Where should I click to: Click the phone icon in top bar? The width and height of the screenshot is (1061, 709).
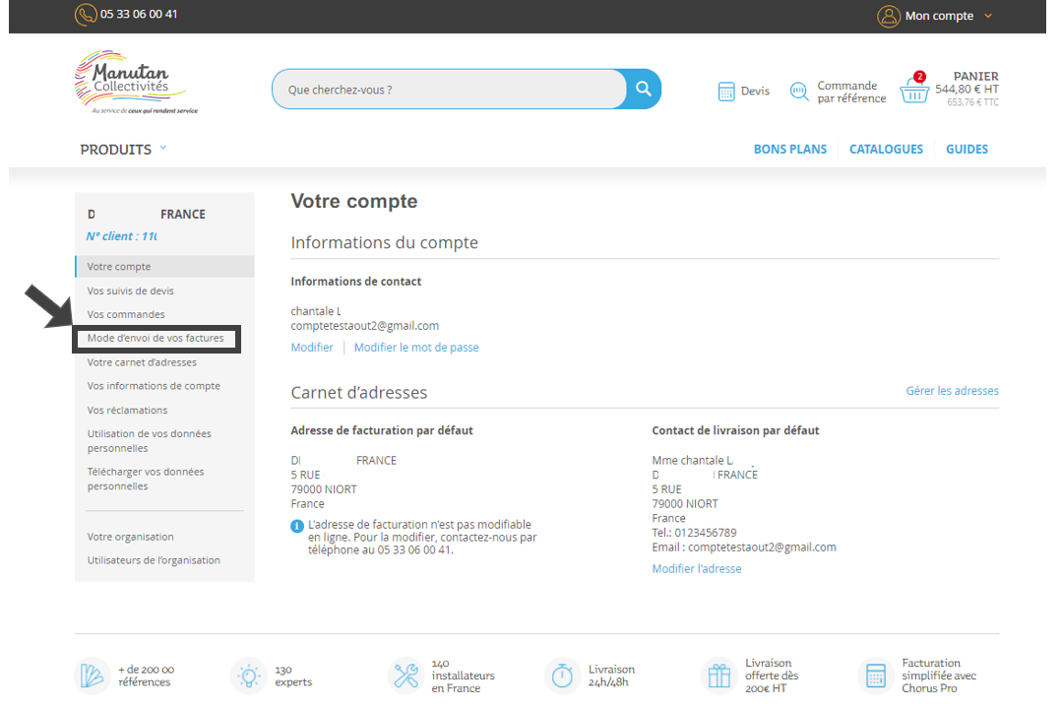[x=86, y=15]
